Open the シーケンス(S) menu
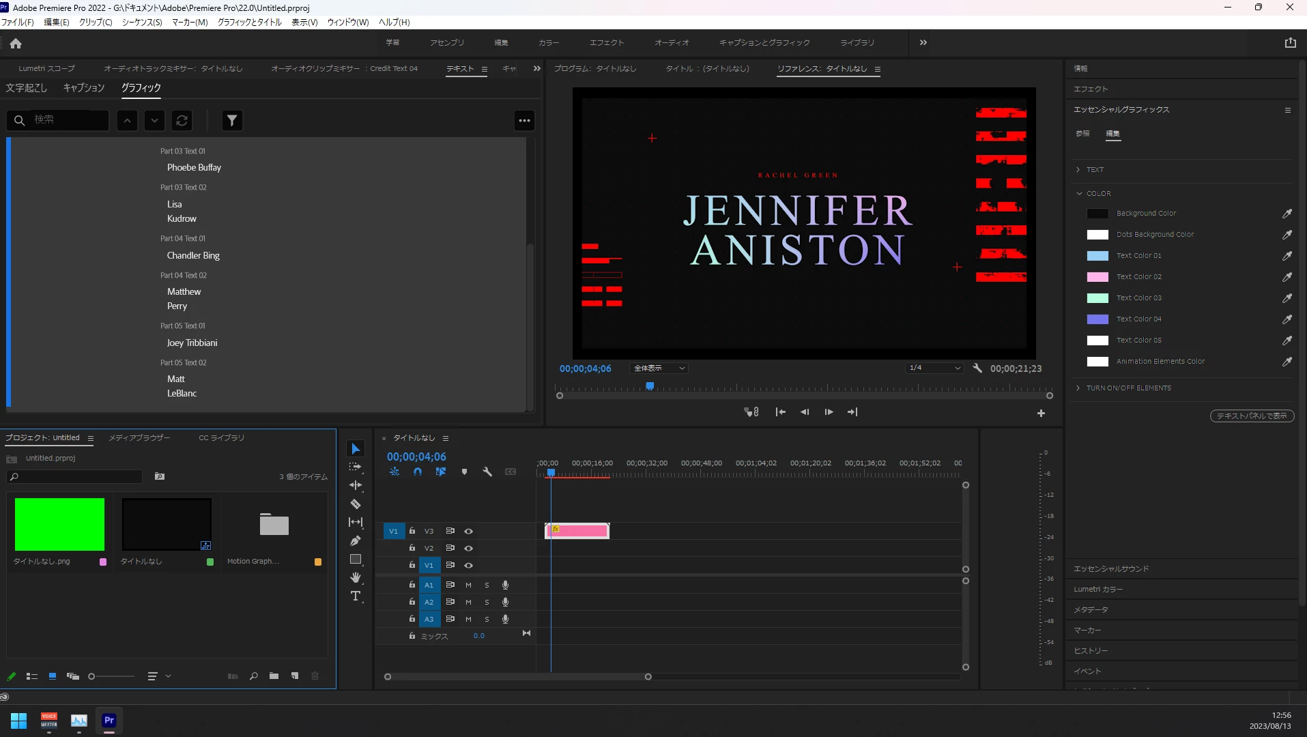This screenshot has height=737, width=1307. pyautogui.click(x=142, y=22)
